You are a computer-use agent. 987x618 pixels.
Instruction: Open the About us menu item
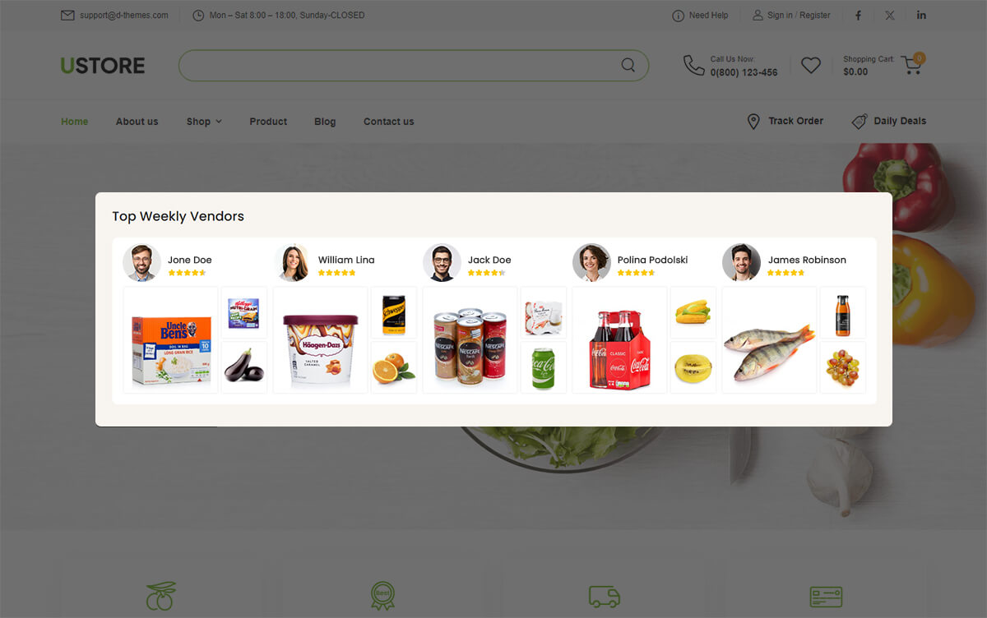(x=137, y=122)
